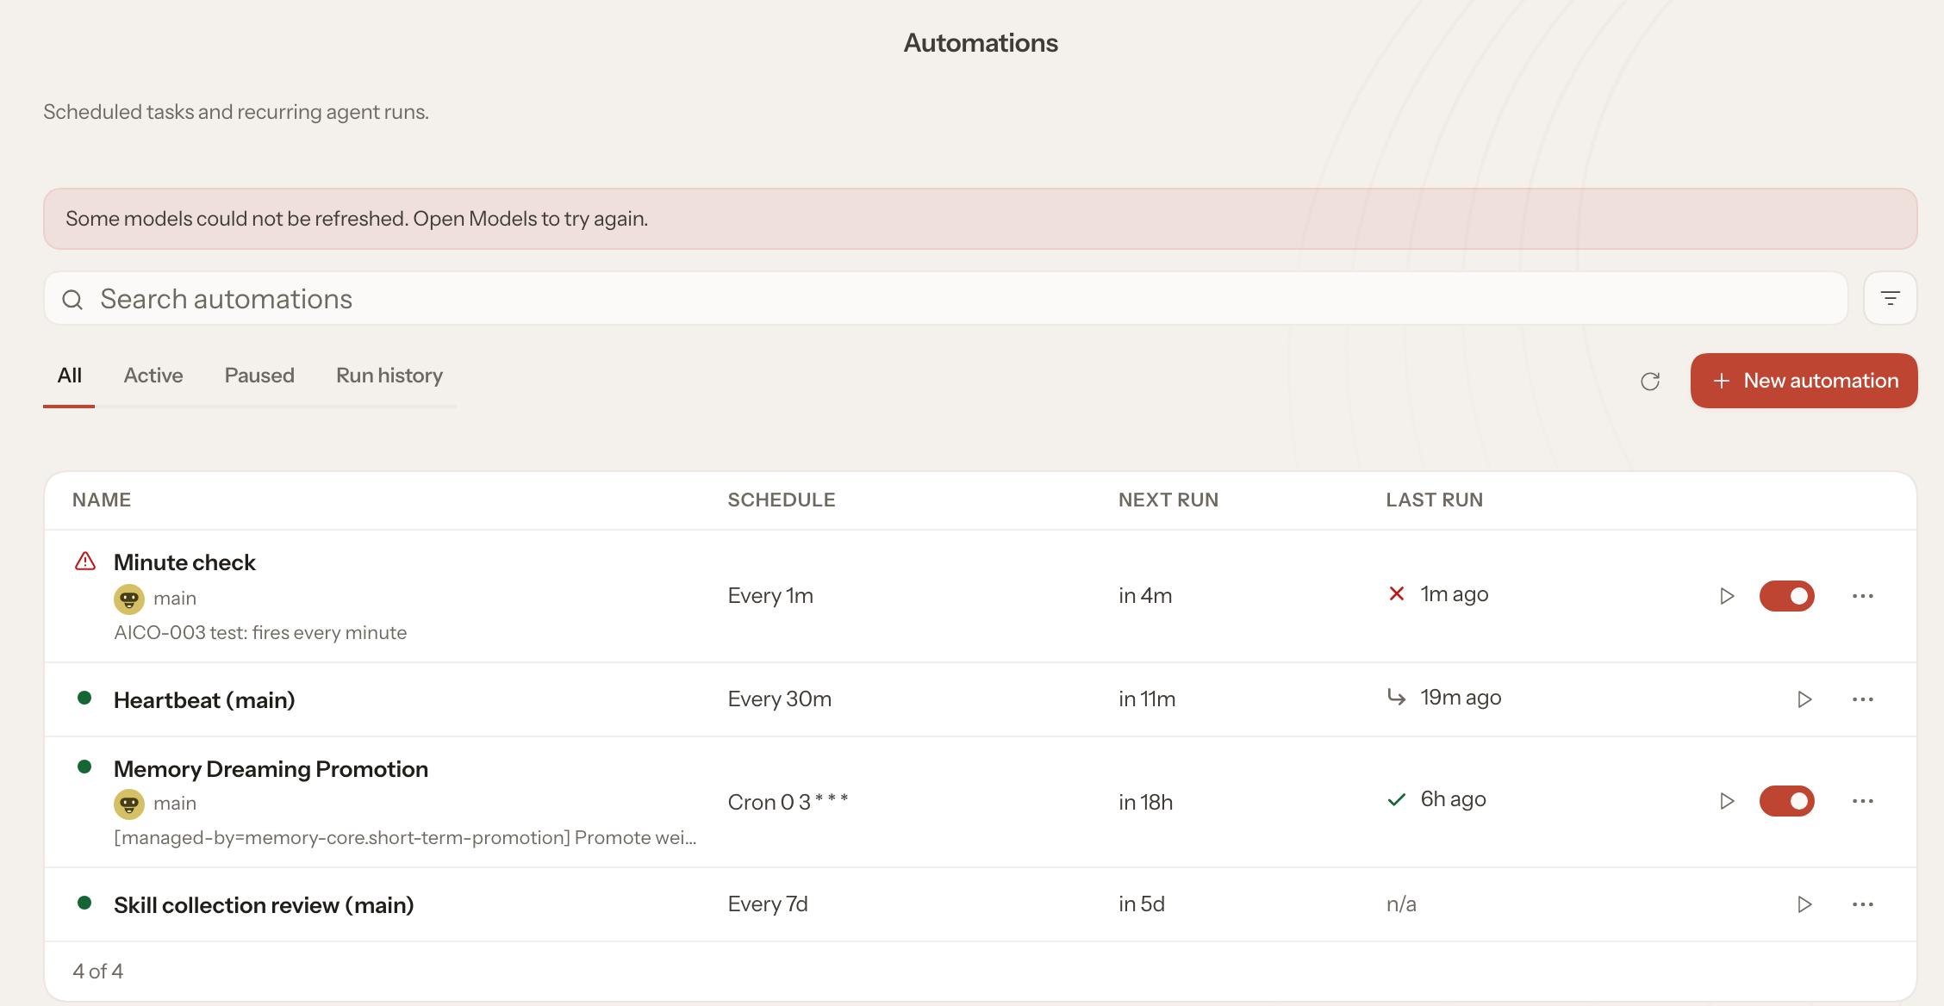Open the filter options icon beside search
The height and width of the screenshot is (1006, 1944).
tap(1890, 298)
